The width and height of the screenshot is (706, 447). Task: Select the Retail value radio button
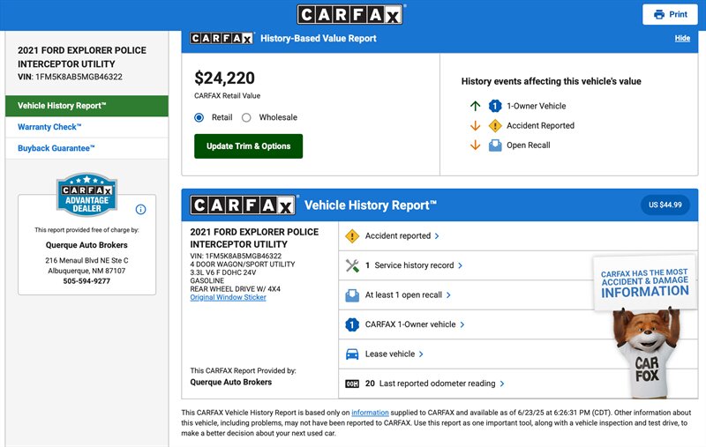click(x=199, y=117)
